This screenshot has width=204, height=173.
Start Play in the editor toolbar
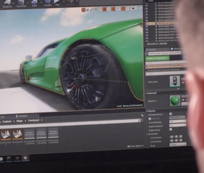58,3
